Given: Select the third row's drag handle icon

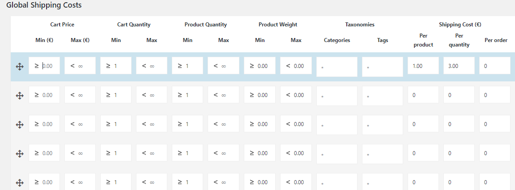Looking at the screenshot, I should point(20,124).
